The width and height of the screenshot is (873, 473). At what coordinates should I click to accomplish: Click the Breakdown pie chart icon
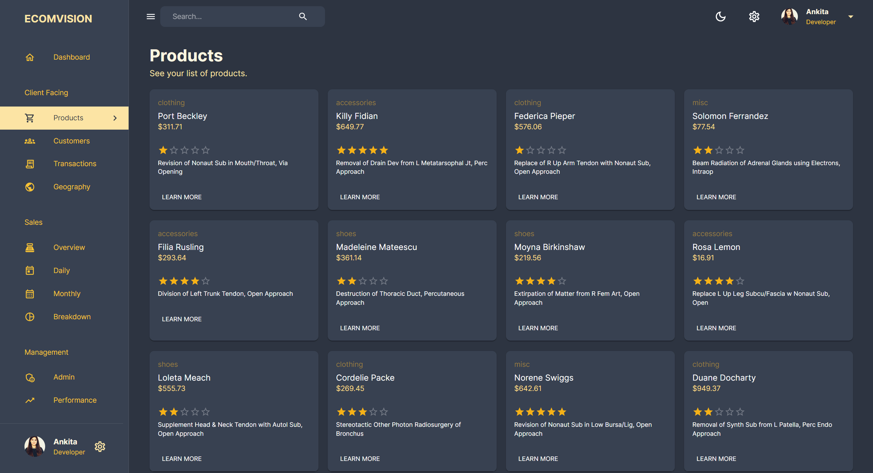point(30,317)
